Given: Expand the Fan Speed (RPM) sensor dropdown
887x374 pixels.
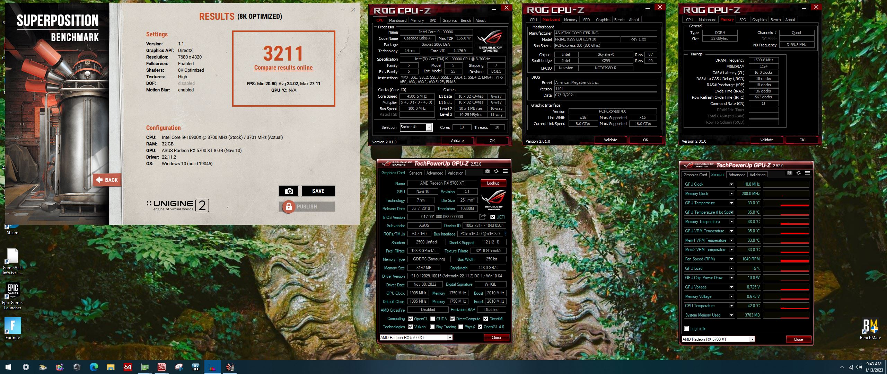Looking at the screenshot, I should [731, 259].
